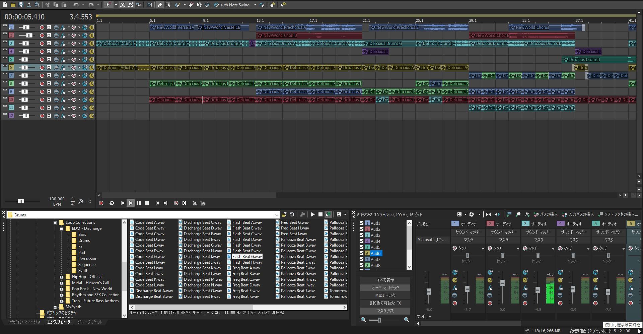Pause playback in transport bar
This screenshot has height=334, width=643.
click(139, 203)
